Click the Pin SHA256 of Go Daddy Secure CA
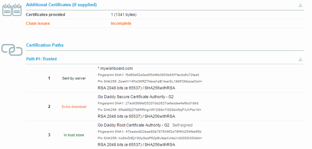This screenshot has height=149, width=312. tap(149, 110)
